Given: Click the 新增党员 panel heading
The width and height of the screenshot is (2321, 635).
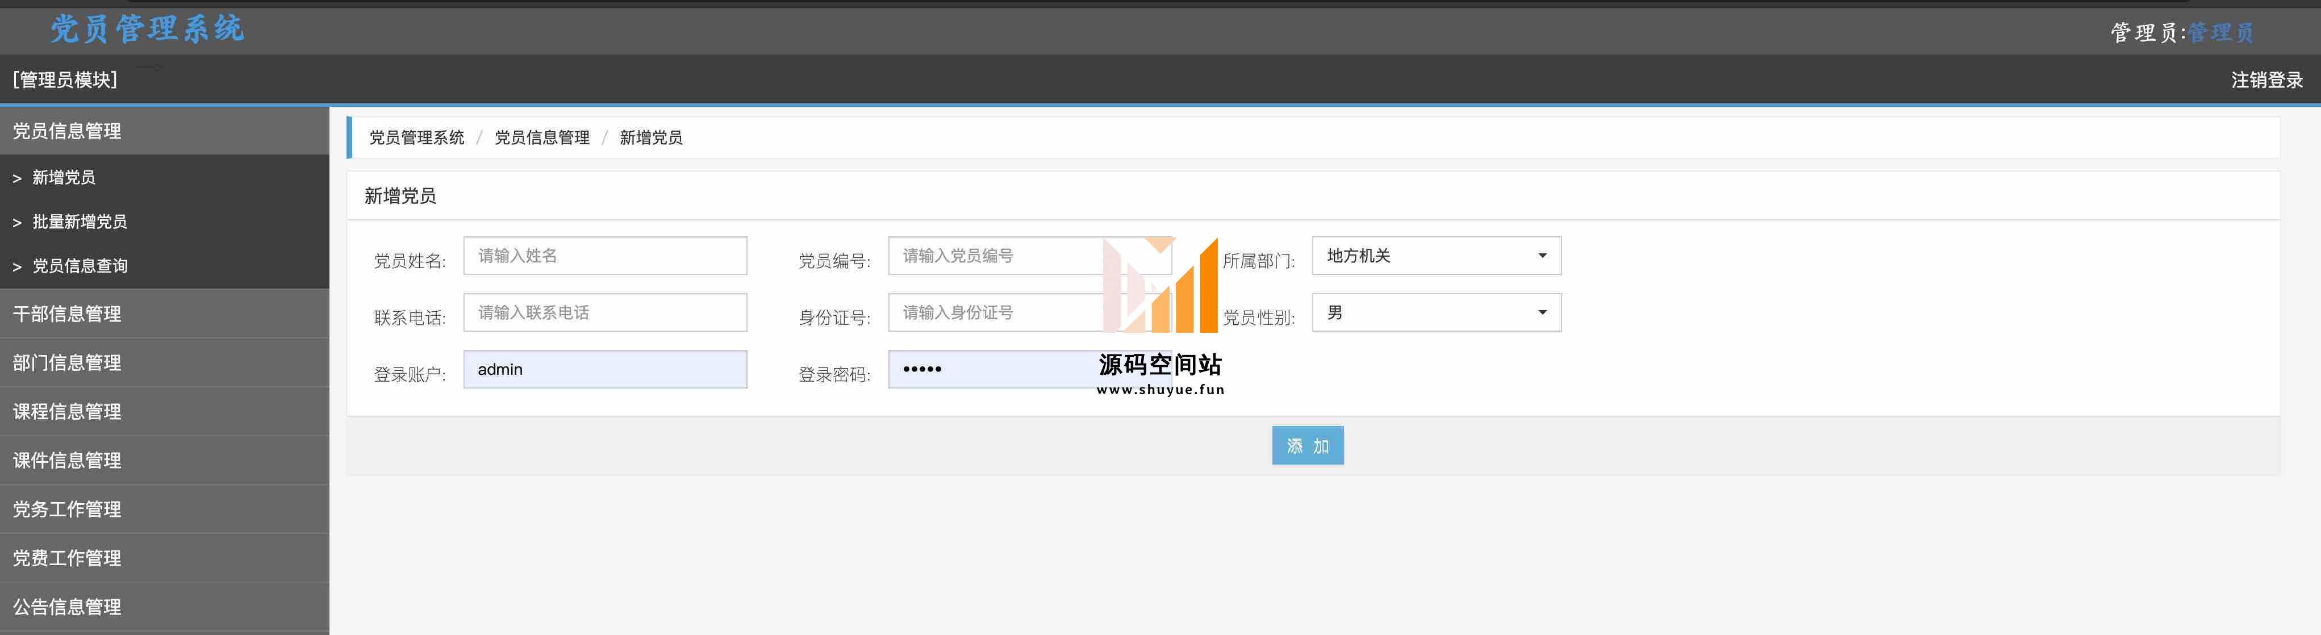Looking at the screenshot, I should coord(400,195).
